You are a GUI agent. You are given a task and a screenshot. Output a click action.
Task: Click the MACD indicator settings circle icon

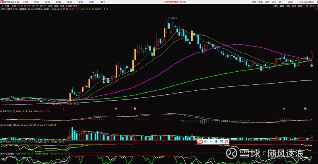(1, 112)
